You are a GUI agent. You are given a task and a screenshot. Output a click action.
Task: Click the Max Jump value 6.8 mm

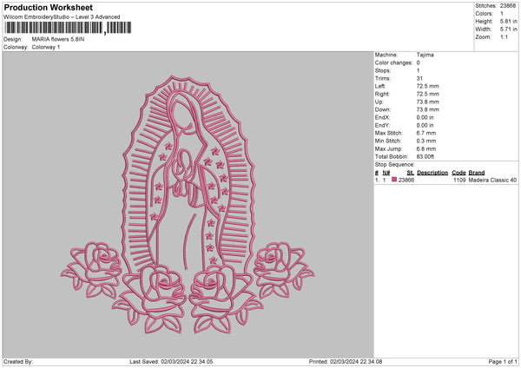tap(426, 148)
